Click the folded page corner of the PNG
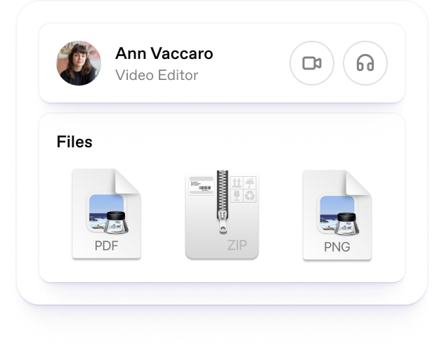This screenshot has height=355, width=444. pos(358,183)
